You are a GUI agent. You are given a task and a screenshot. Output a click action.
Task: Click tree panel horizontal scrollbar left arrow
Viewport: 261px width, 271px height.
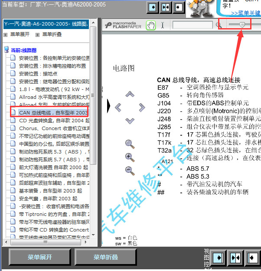[x=6, y=242]
